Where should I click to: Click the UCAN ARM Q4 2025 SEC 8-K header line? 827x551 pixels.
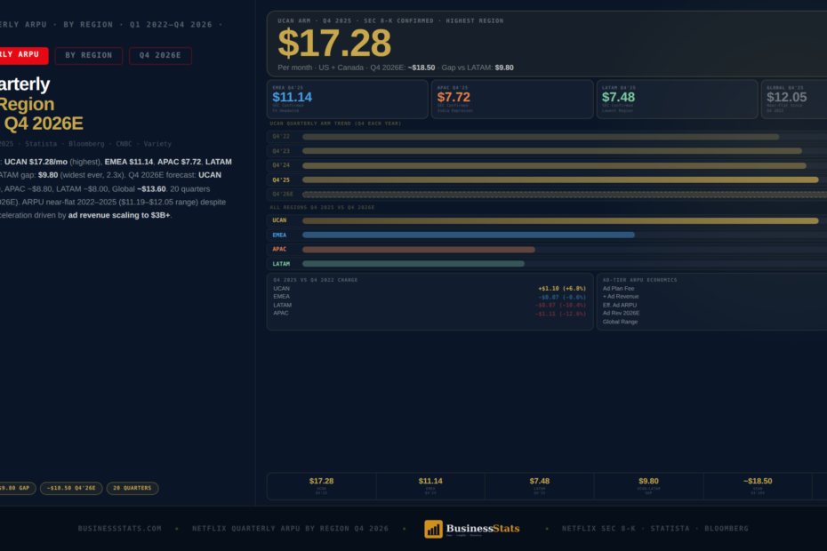pos(390,21)
